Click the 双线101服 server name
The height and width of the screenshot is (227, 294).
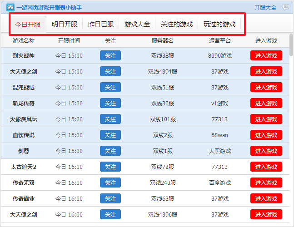(162, 119)
